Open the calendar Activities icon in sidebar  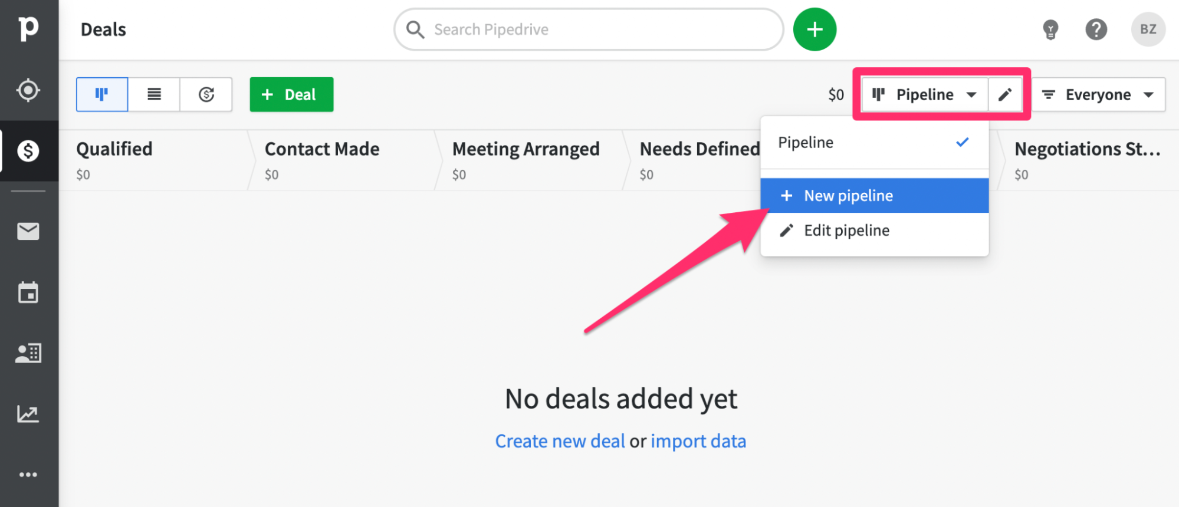click(x=28, y=292)
